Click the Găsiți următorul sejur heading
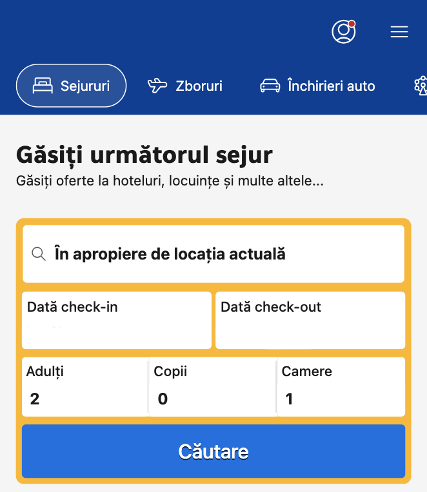This screenshot has width=427, height=492. 144,155
